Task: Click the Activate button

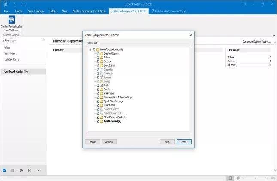Action: pyautogui.click(x=109, y=142)
